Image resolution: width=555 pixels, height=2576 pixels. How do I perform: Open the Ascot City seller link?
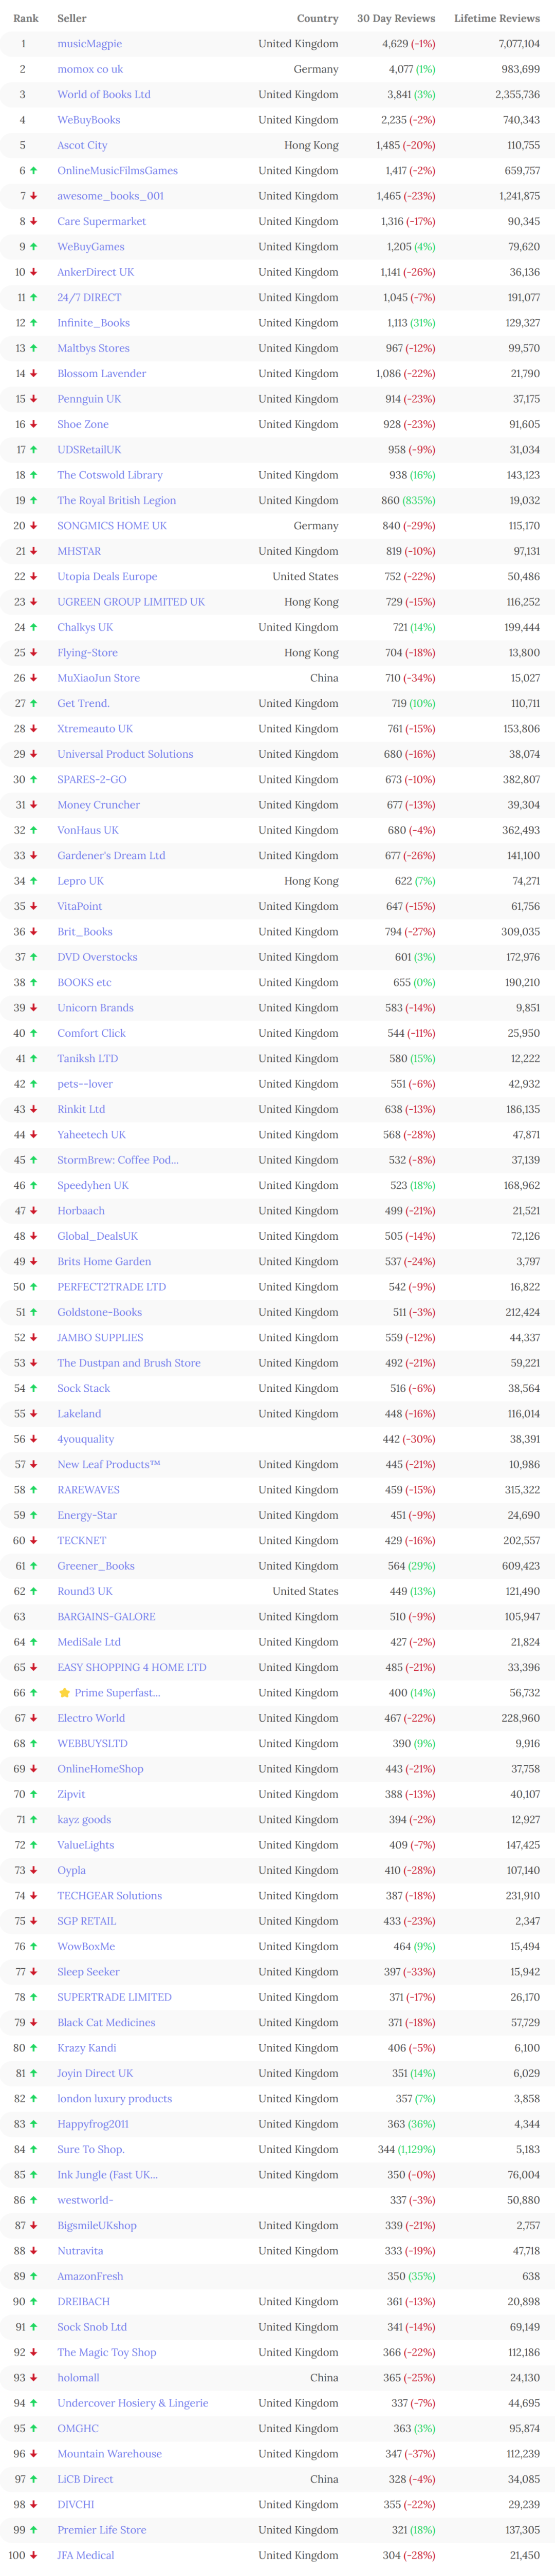82,145
